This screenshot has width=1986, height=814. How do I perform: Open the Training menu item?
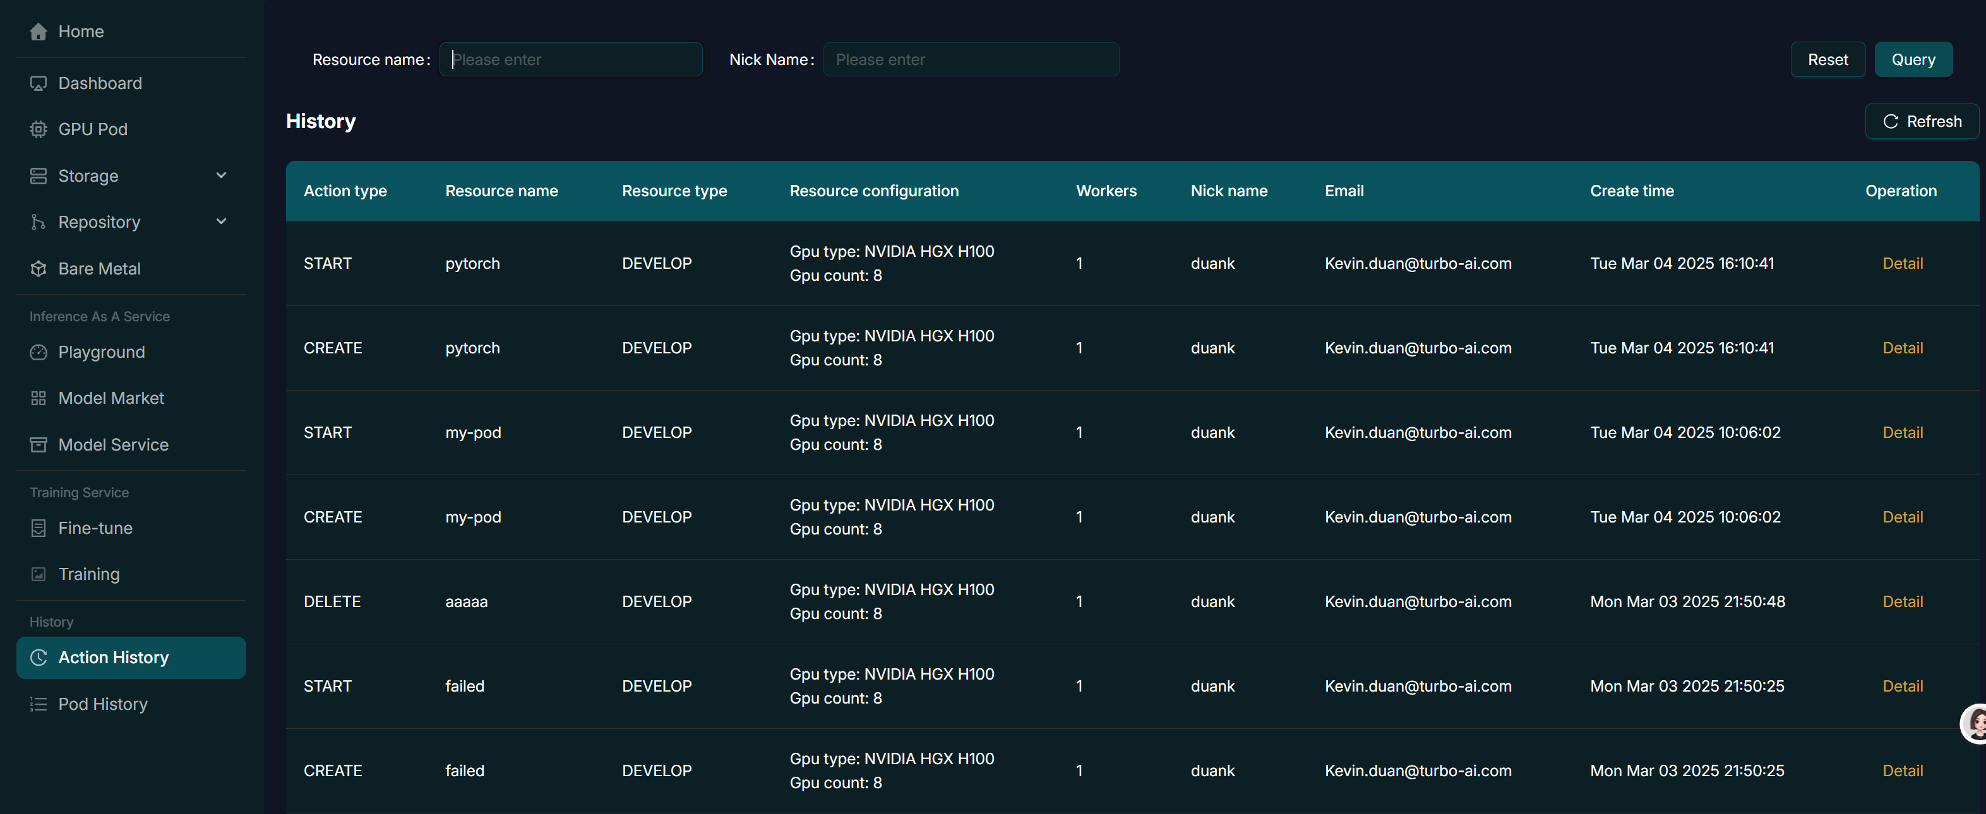88,574
